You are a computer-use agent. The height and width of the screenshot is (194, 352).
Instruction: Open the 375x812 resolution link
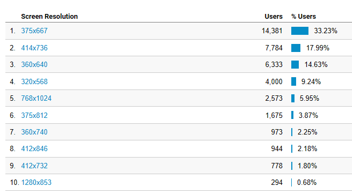tap(34, 115)
